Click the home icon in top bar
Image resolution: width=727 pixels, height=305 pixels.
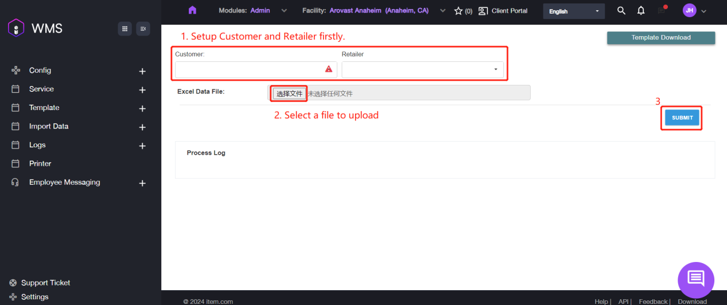click(x=192, y=10)
